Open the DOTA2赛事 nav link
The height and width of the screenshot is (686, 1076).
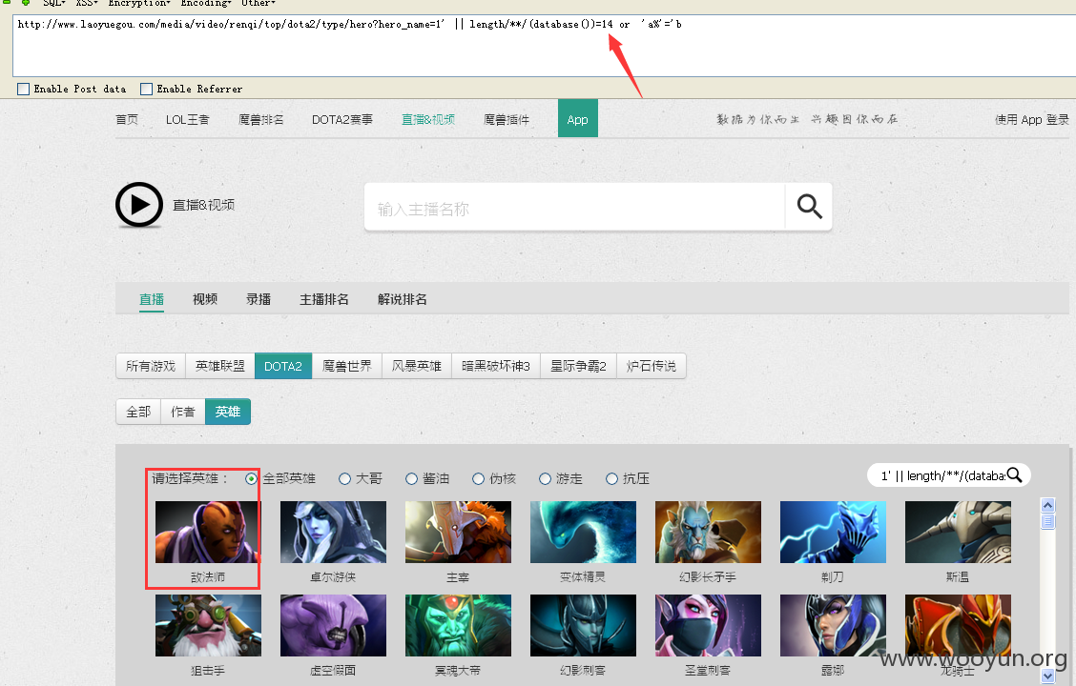click(342, 119)
